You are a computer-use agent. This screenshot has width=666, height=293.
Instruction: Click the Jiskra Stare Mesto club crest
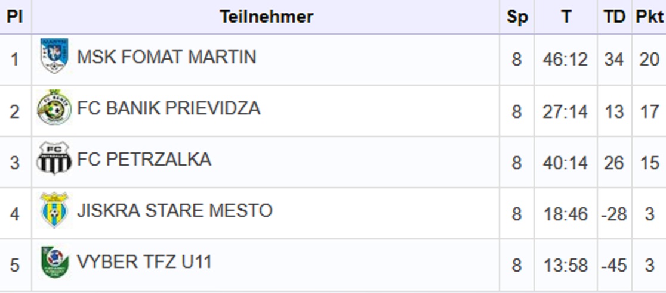[x=54, y=210]
